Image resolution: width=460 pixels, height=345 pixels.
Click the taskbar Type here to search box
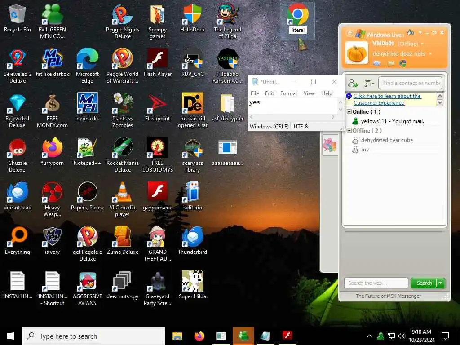point(93,336)
